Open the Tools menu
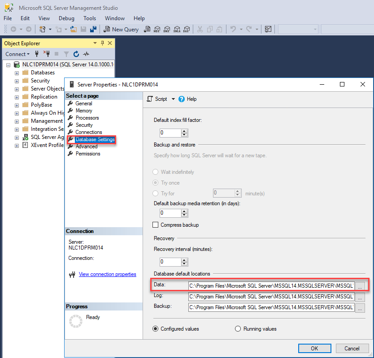The image size is (374, 358). (x=90, y=18)
